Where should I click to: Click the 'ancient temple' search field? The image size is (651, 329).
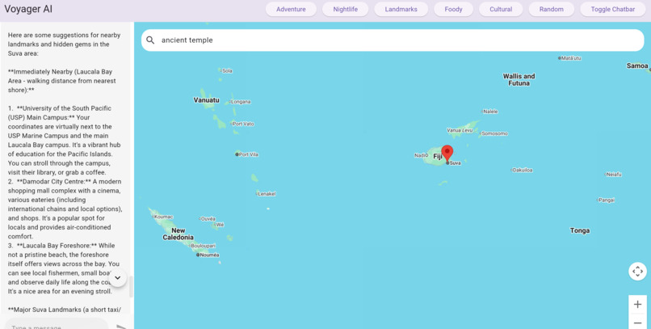pyautogui.click(x=393, y=40)
